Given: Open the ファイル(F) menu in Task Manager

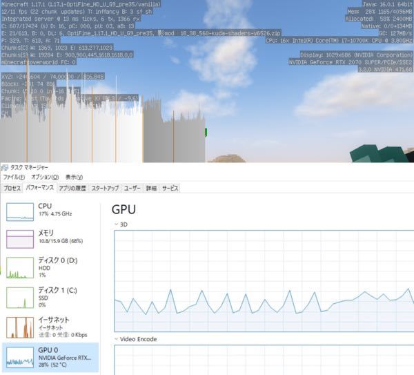Looking at the screenshot, I should (14, 177).
